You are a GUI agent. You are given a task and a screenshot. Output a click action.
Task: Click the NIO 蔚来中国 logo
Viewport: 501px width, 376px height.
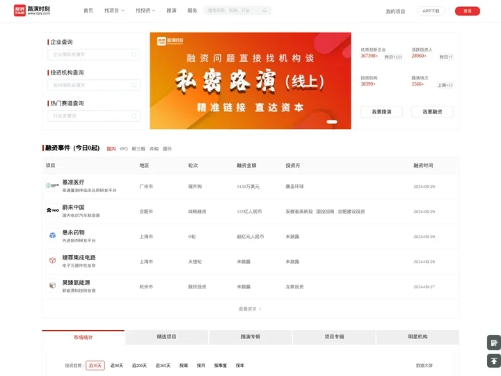tap(52, 210)
